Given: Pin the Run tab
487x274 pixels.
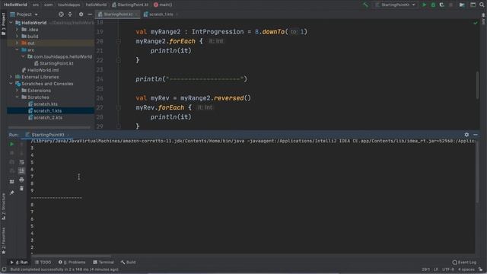Looking at the screenshot, I should [x=12, y=193].
